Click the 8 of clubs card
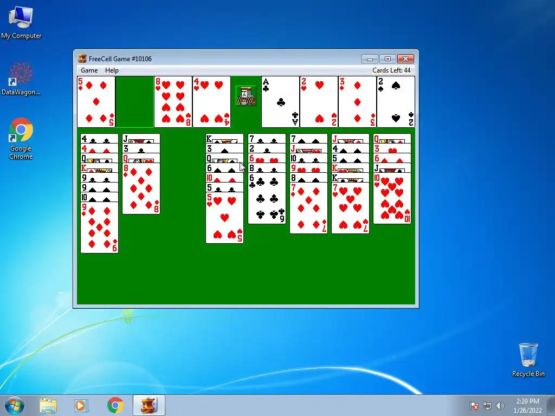Screen dimensions: 555x416 (267, 168)
